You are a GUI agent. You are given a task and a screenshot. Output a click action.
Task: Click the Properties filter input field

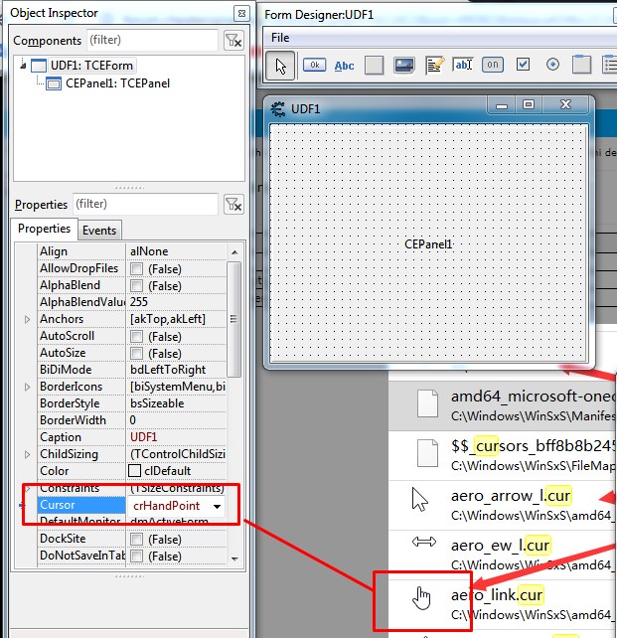point(146,204)
